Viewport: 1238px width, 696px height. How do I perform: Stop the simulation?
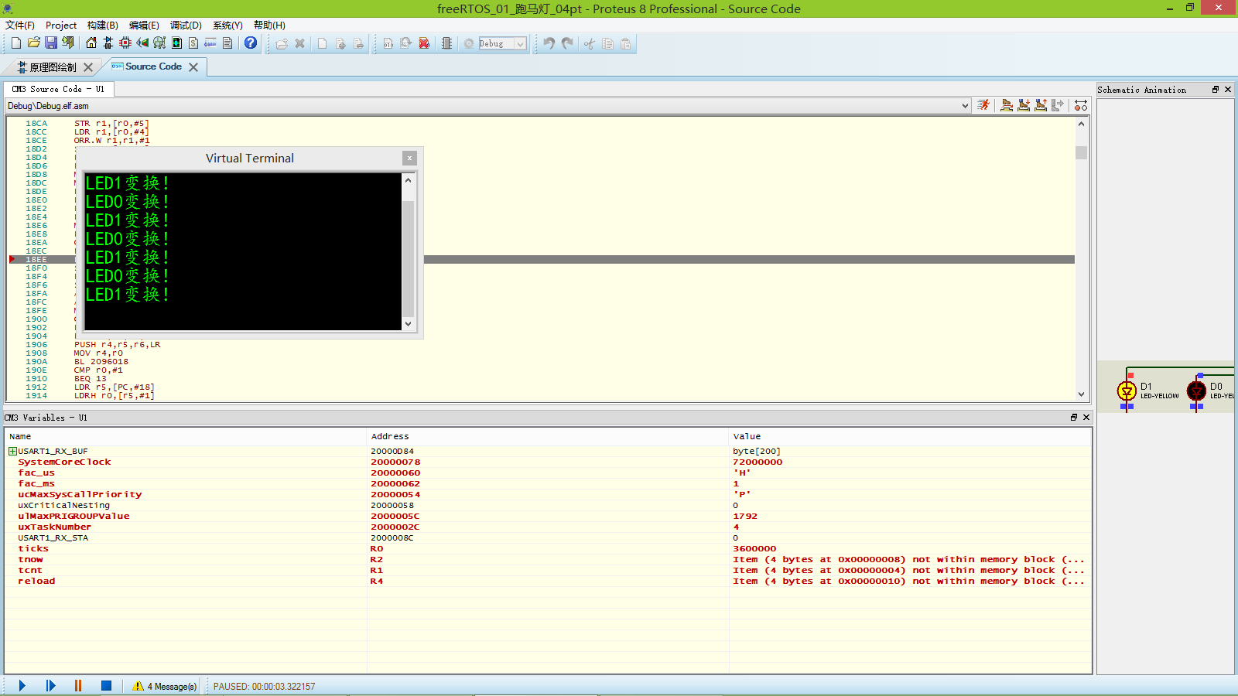click(x=107, y=685)
